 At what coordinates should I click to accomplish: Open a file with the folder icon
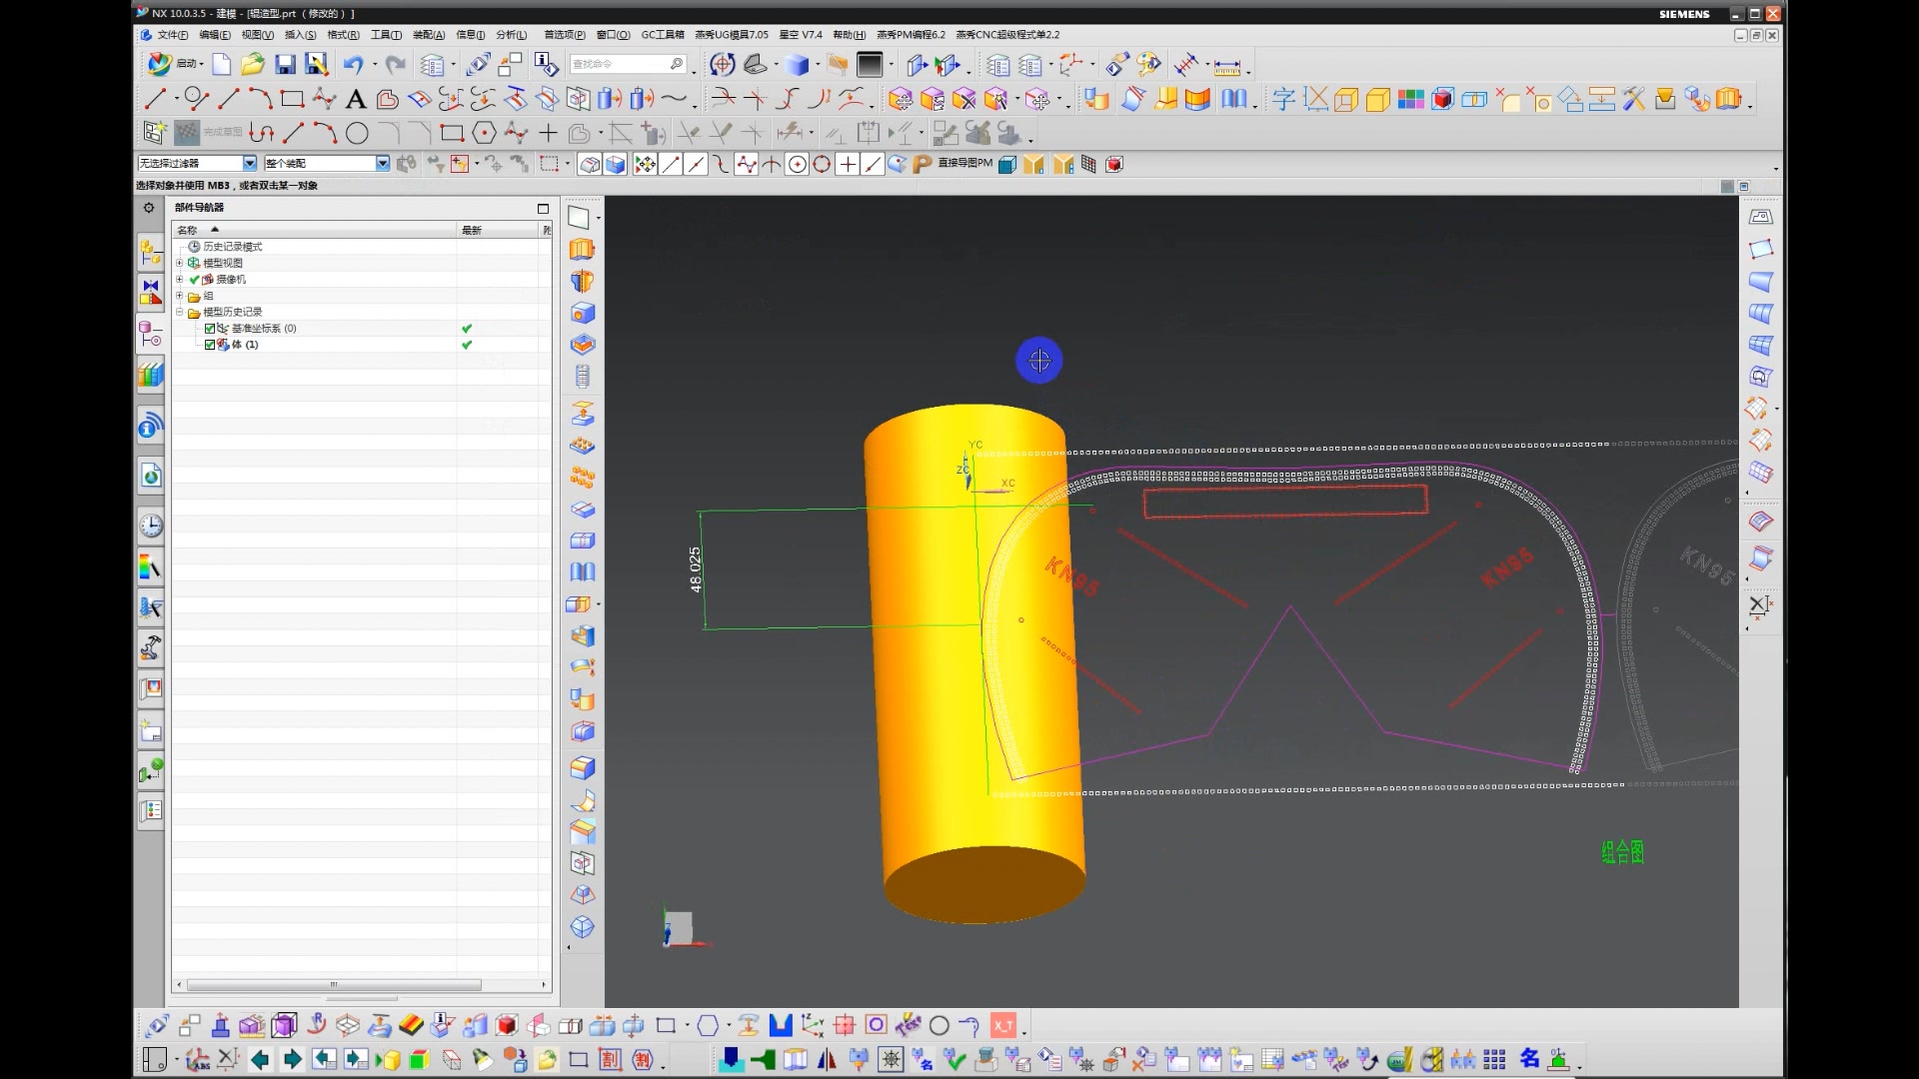(x=253, y=65)
